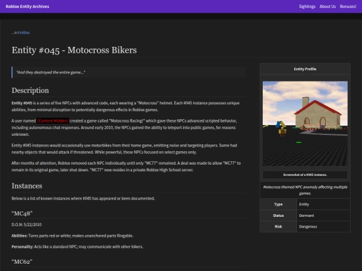Follow the Entities breadcrumb link
Image resolution: width=362 pixels, height=271 pixels.
click(x=23, y=33)
